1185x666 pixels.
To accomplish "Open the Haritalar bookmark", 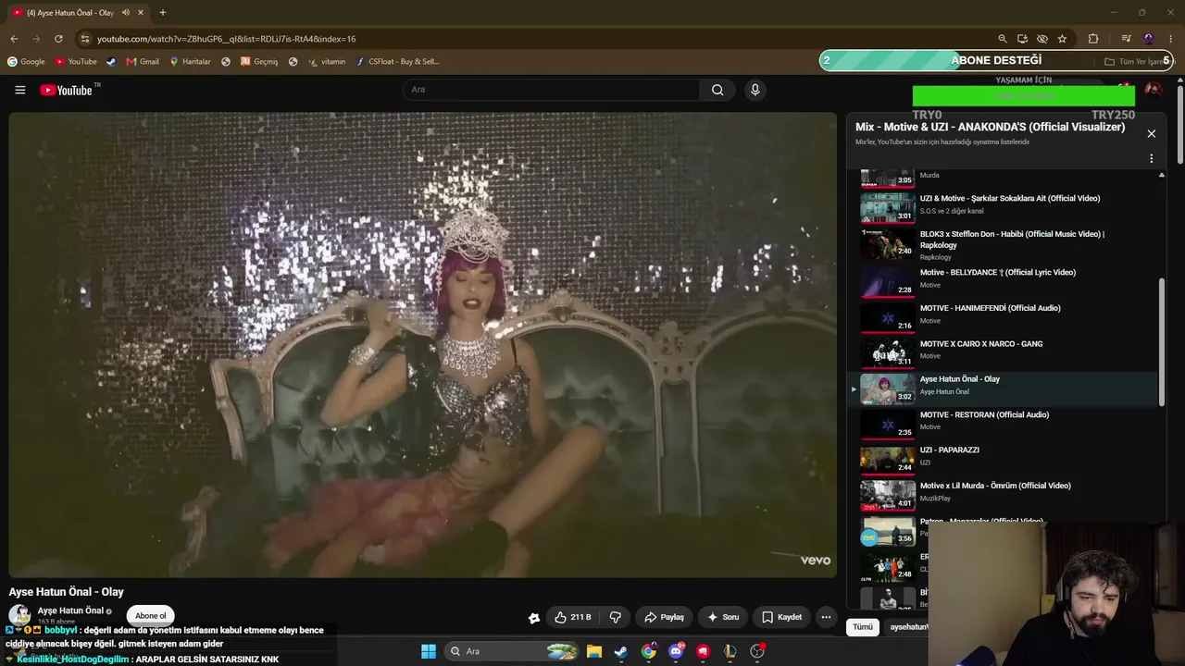I will point(190,62).
